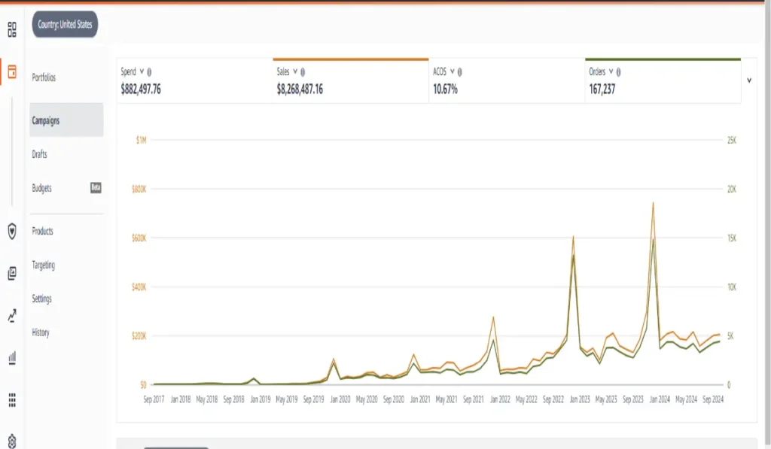Click the Country: United States button
Image resolution: width=771 pixels, height=449 pixels.
(x=65, y=25)
